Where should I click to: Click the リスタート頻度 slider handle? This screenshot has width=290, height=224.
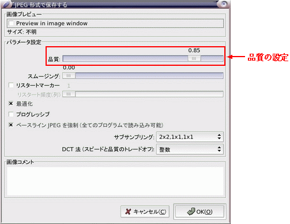point(69,94)
